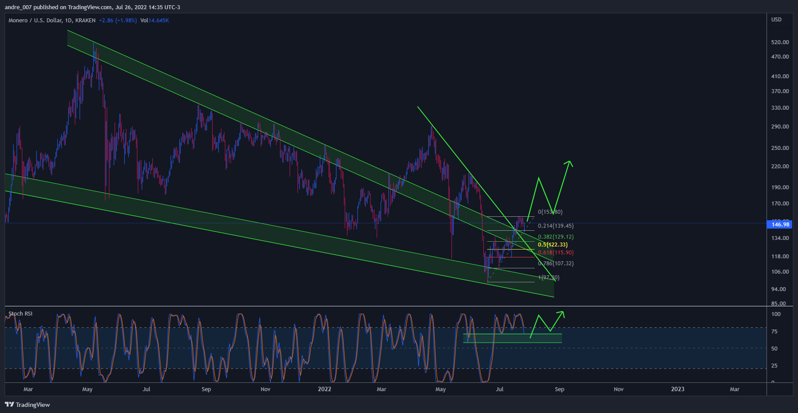Click the 118.00 price axis label

tap(780, 257)
